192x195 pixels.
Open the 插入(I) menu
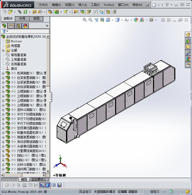(x=82, y=5)
